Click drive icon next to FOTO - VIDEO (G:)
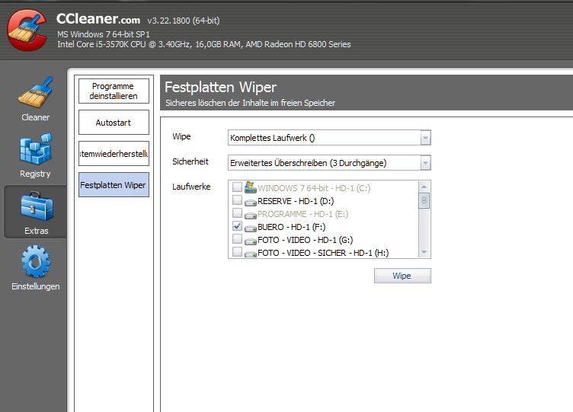This screenshot has width=573, height=412. coord(251,241)
